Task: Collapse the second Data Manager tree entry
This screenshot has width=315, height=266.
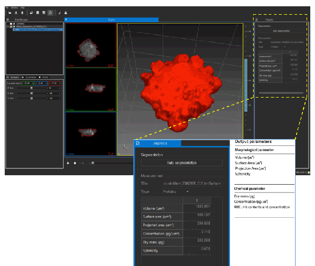Action: [9, 27]
